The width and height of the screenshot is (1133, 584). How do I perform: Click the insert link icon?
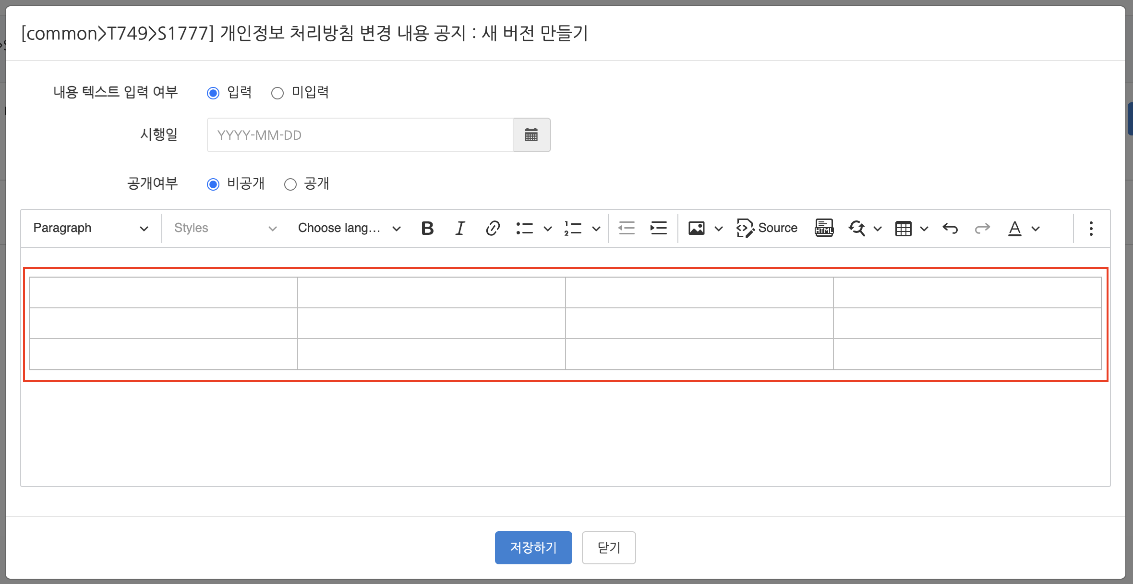tap(493, 228)
